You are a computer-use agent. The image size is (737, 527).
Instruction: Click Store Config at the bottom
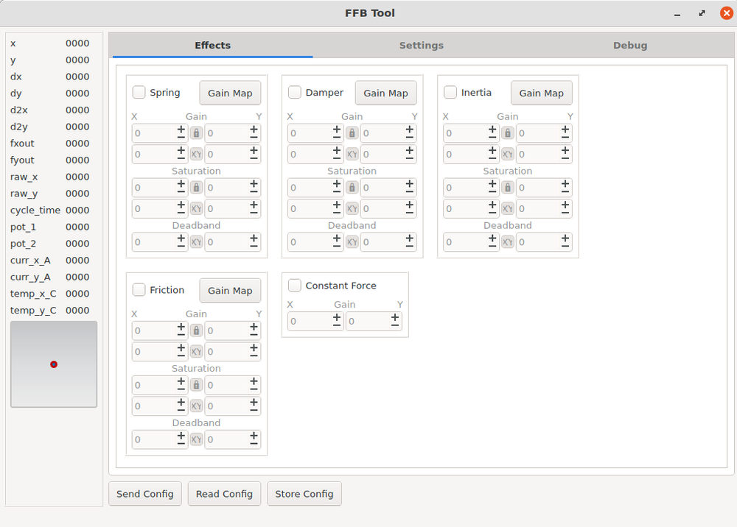[304, 493]
